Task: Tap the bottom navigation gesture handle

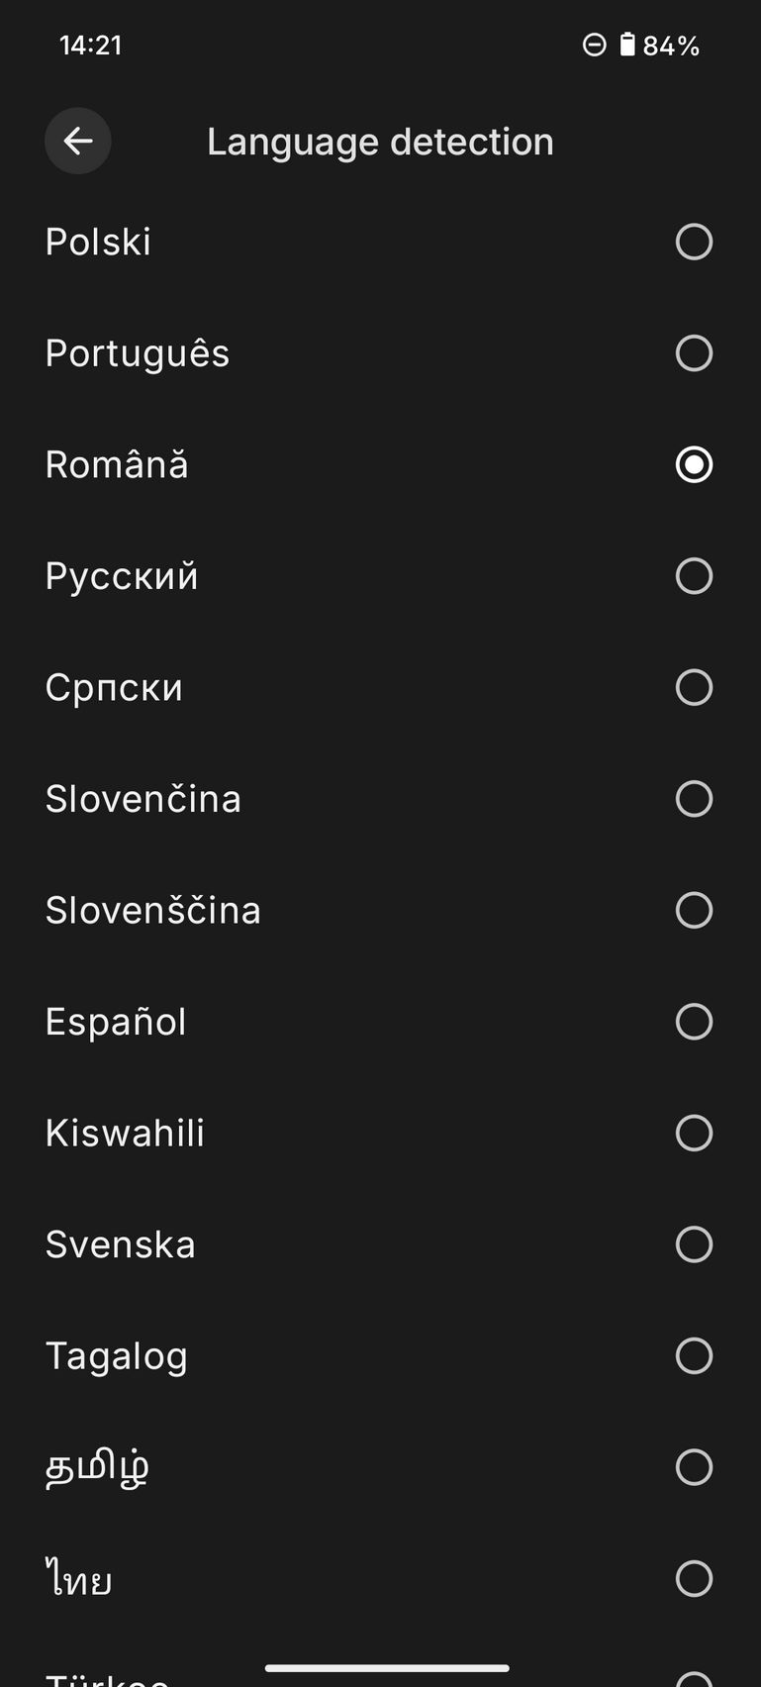Action: tap(387, 1668)
